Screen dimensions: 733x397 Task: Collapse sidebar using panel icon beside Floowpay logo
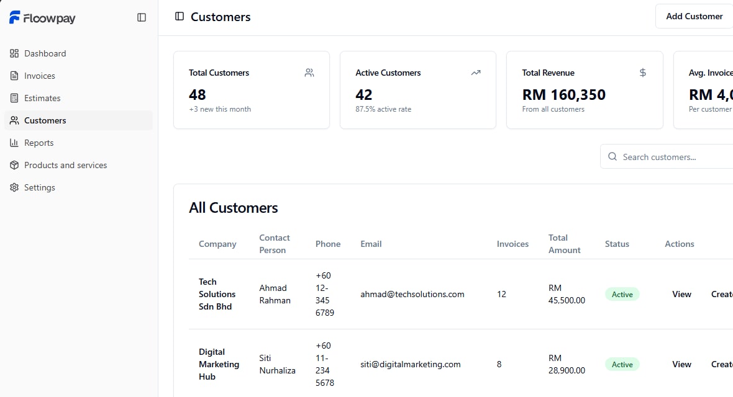pos(142,17)
